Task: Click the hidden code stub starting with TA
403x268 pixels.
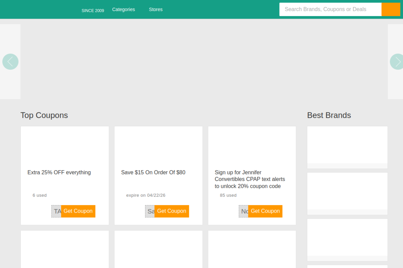Action: coord(56,211)
